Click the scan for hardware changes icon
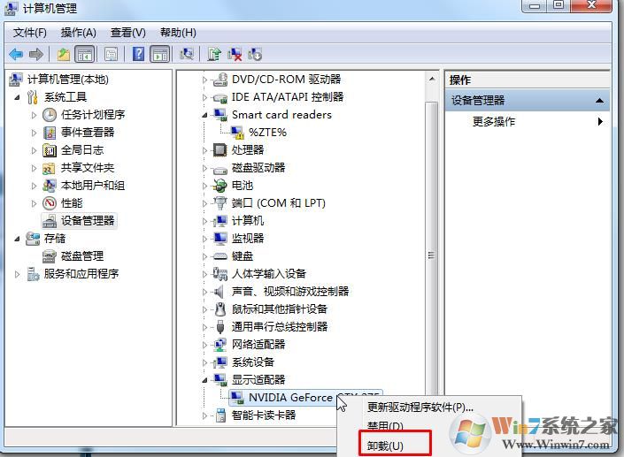624x457 pixels. pyautogui.click(x=187, y=54)
